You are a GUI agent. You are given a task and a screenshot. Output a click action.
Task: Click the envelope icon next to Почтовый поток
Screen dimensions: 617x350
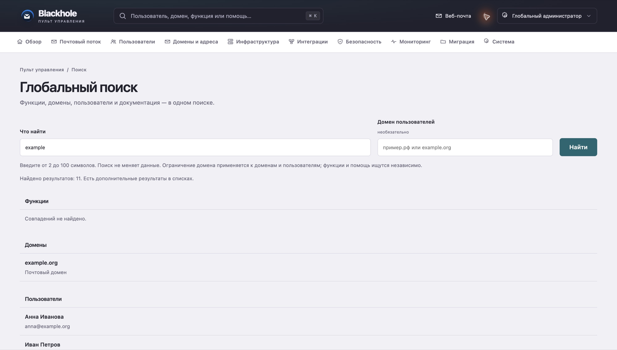click(54, 42)
